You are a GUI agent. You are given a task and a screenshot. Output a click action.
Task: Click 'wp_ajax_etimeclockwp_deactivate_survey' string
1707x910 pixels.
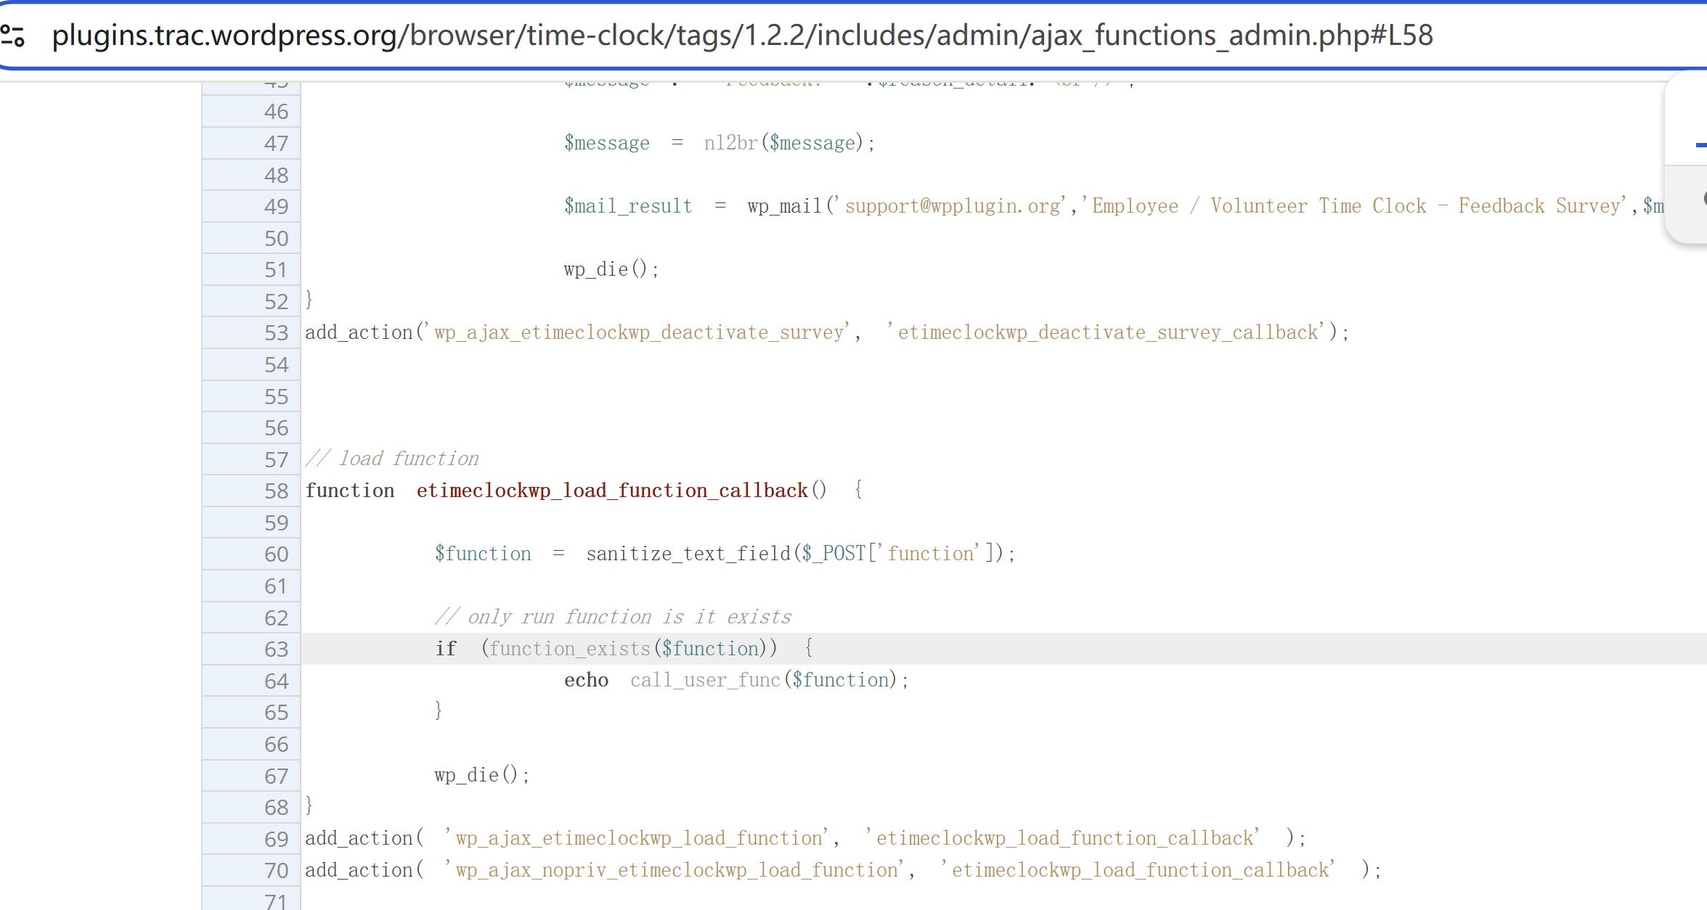click(x=637, y=332)
